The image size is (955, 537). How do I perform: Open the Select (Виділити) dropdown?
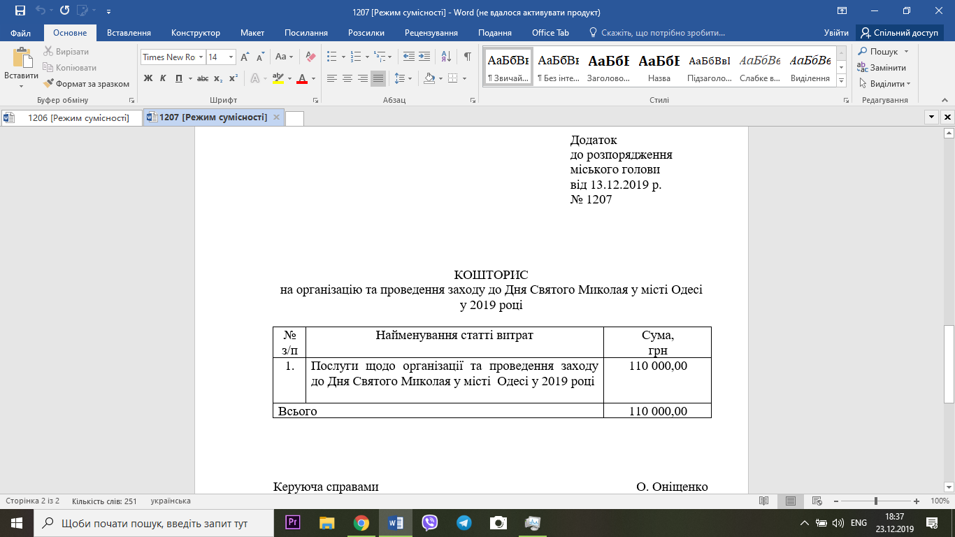click(x=884, y=84)
